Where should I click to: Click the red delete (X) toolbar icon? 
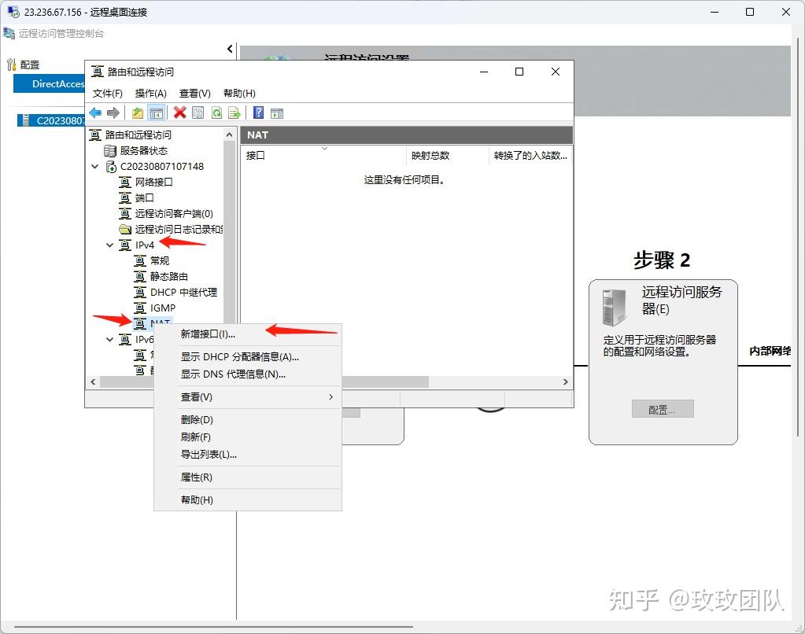coord(179,112)
